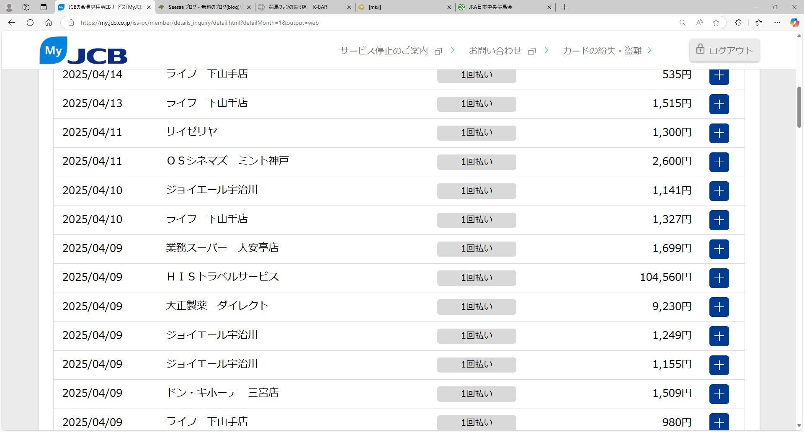Viewport: 804px width, 432px height.
Task: Click the 1回払い badge for サイゼリヤ
Action: coord(477,133)
